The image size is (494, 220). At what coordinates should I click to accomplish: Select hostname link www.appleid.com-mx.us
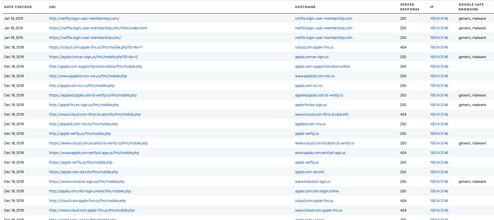click(x=315, y=76)
